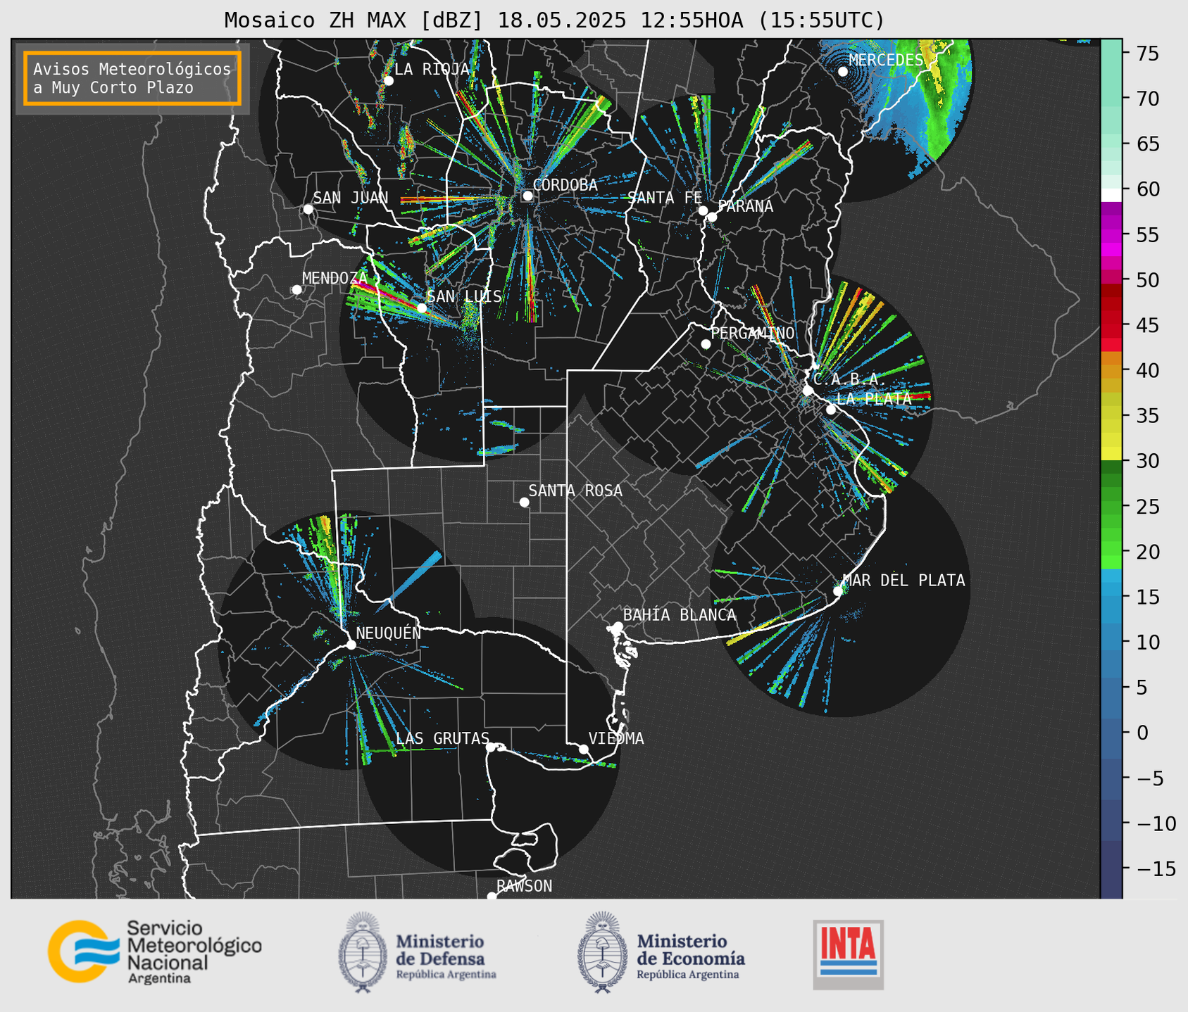The width and height of the screenshot is (1188, 1012).
Task: Select the PERGAMINO city marker
Action: [x=706, y=344]
